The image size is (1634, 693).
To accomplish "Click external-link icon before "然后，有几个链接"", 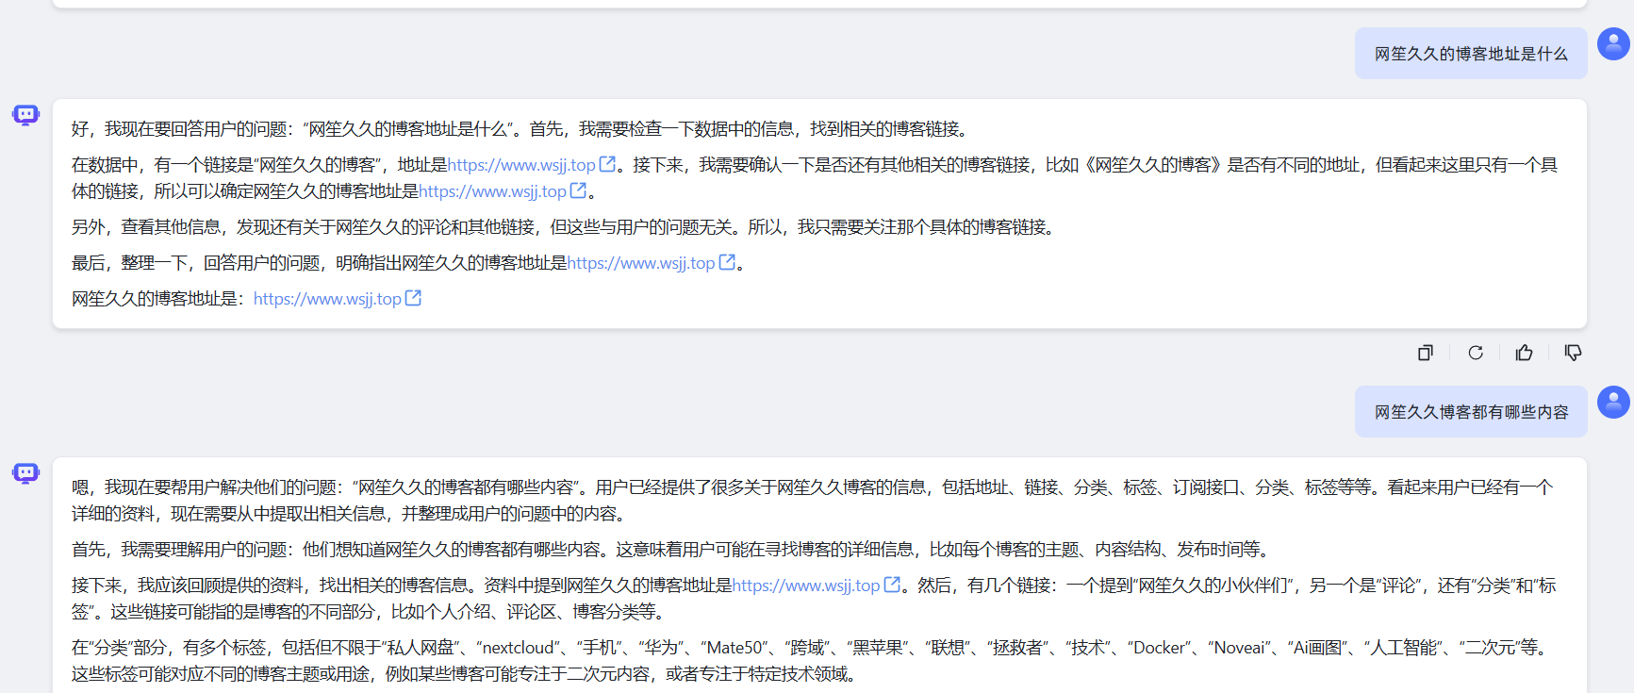I will pos(892,585).
